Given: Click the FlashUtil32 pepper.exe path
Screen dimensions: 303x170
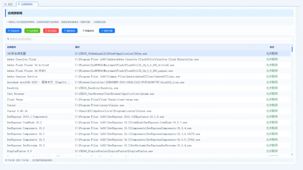Looking at the screenshot, I should point(124,71).
